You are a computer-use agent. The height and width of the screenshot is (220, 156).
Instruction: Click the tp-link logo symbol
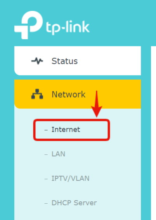29,25
